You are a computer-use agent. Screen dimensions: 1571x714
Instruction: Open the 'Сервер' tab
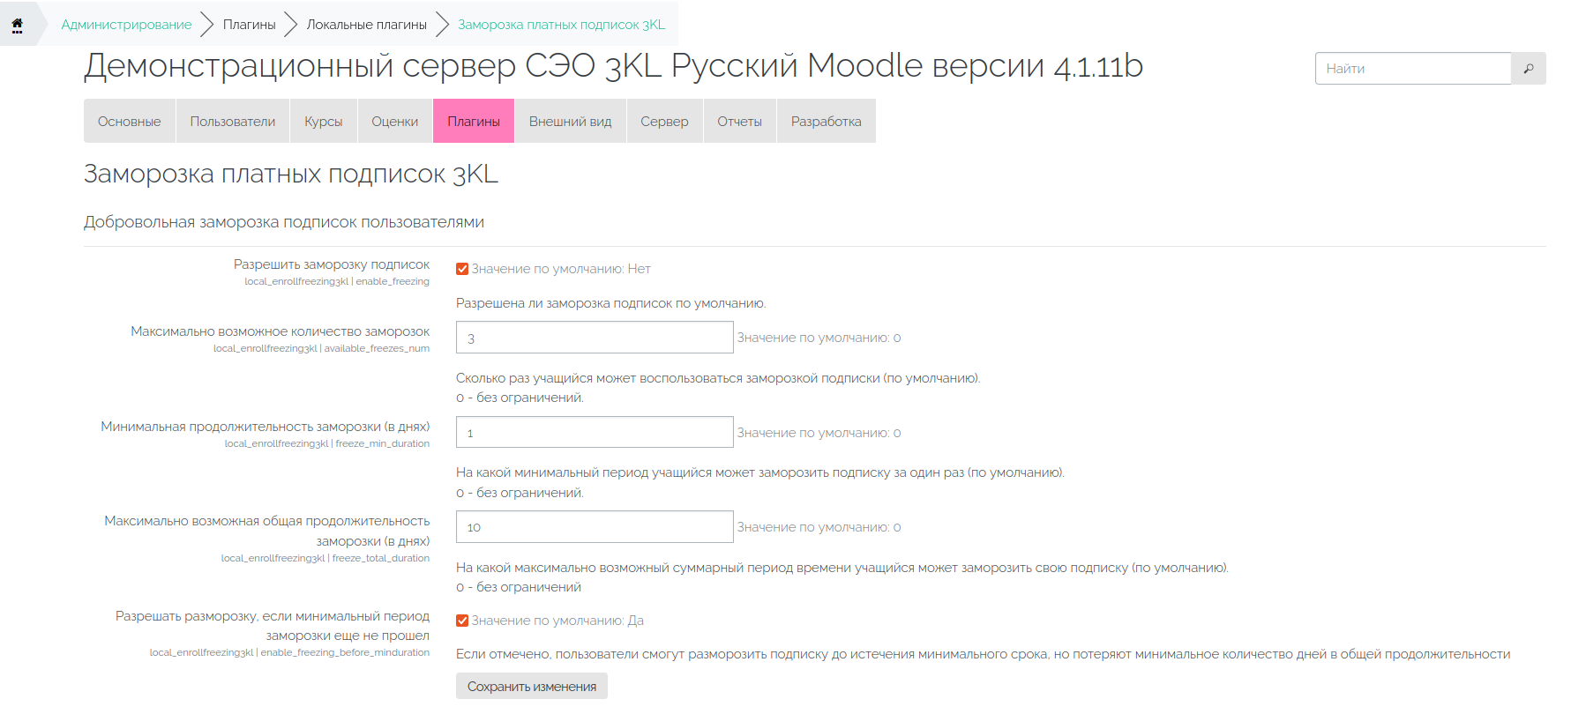click(x=664, y=122)
